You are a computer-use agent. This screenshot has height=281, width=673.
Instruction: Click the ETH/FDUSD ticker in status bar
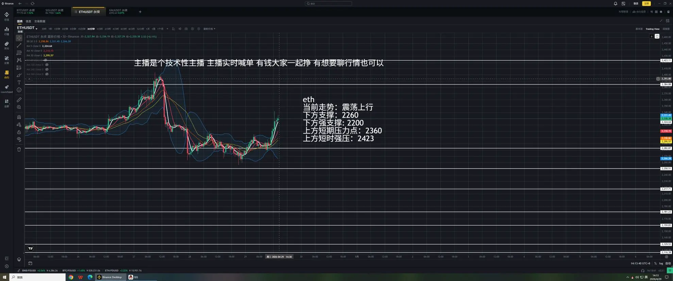pyautogui.click(x=123, y=270)
